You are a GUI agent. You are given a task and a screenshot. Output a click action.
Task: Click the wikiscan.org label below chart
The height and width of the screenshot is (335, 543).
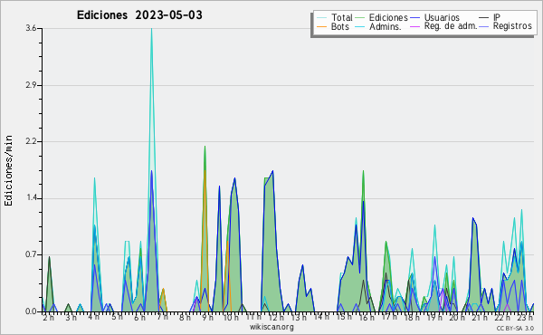pos(271,327)
